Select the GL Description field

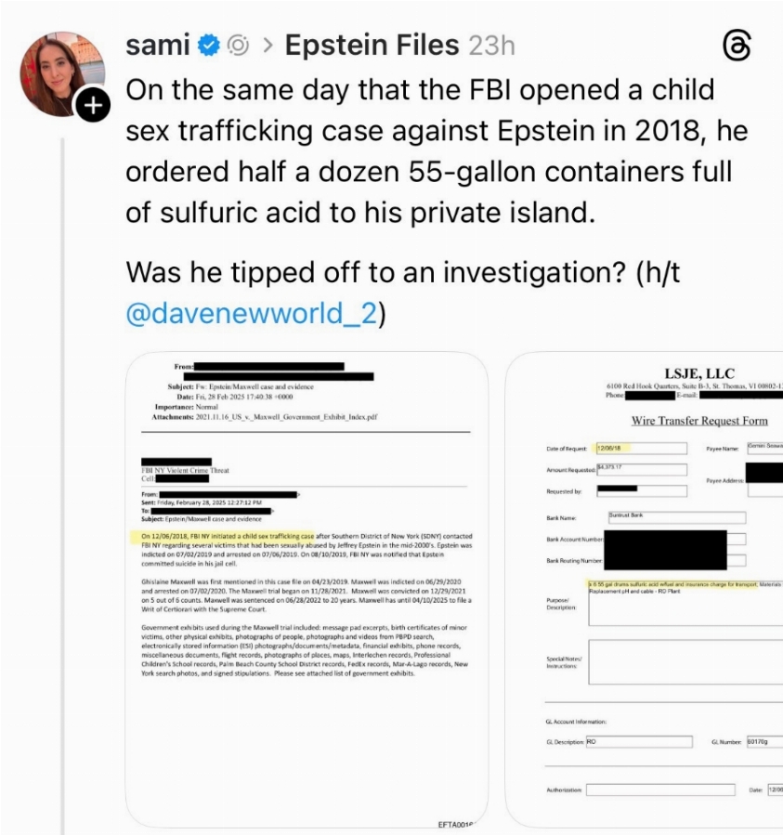pyautogui.click(x=639, y=741)
